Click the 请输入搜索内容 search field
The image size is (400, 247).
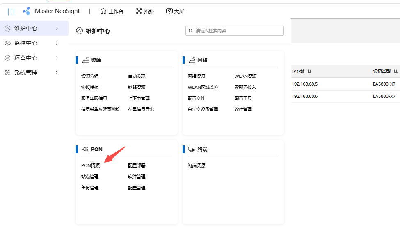click(x=234, y=31)
